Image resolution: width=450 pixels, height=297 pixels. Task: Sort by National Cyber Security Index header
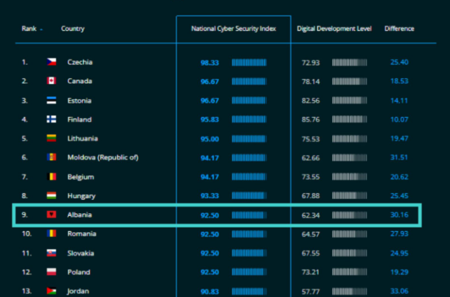(233, 29)
